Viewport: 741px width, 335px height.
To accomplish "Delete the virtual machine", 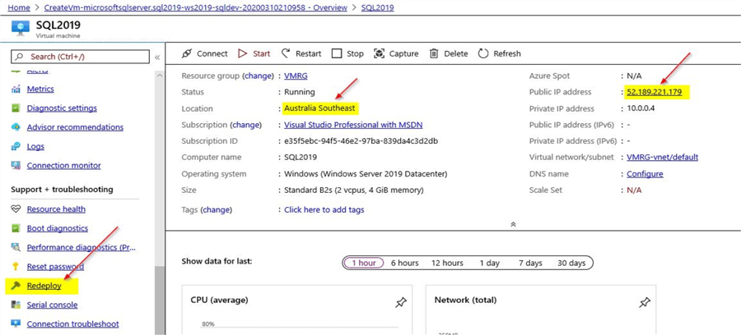I will 449,53.
